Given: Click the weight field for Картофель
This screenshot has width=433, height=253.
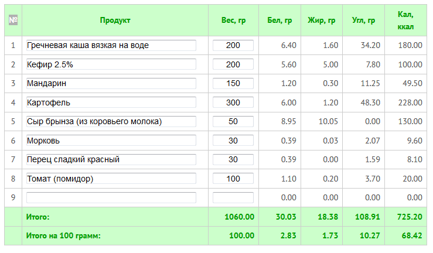Looking at the screenshot, I should coord(233,102).
